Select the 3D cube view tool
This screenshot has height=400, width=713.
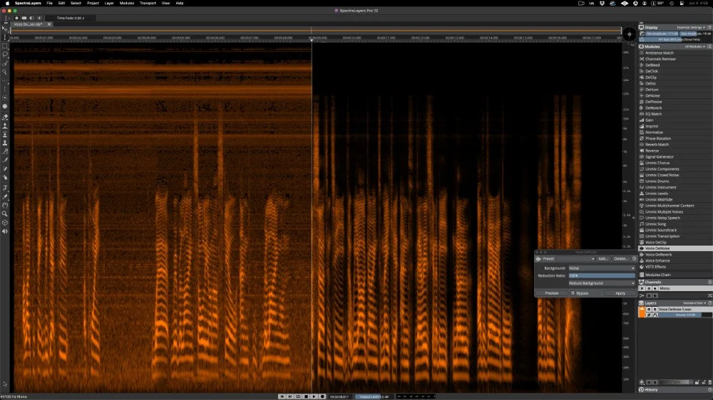[5, 223]
